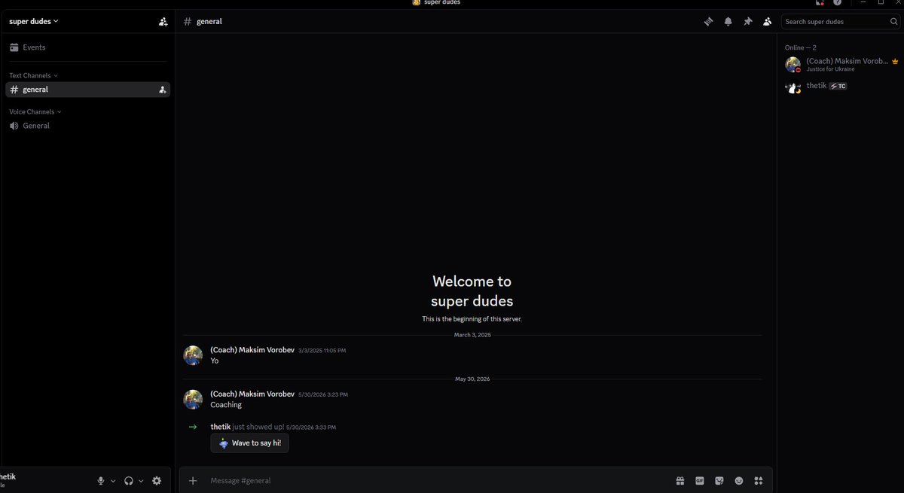This screenshot has height=493, width=904.
Task: Open the sticker picker
Action: (x=719, y=480)
